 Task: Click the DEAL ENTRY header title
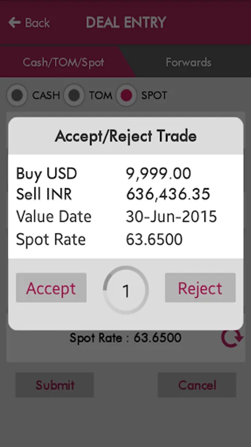coord(126,22)
